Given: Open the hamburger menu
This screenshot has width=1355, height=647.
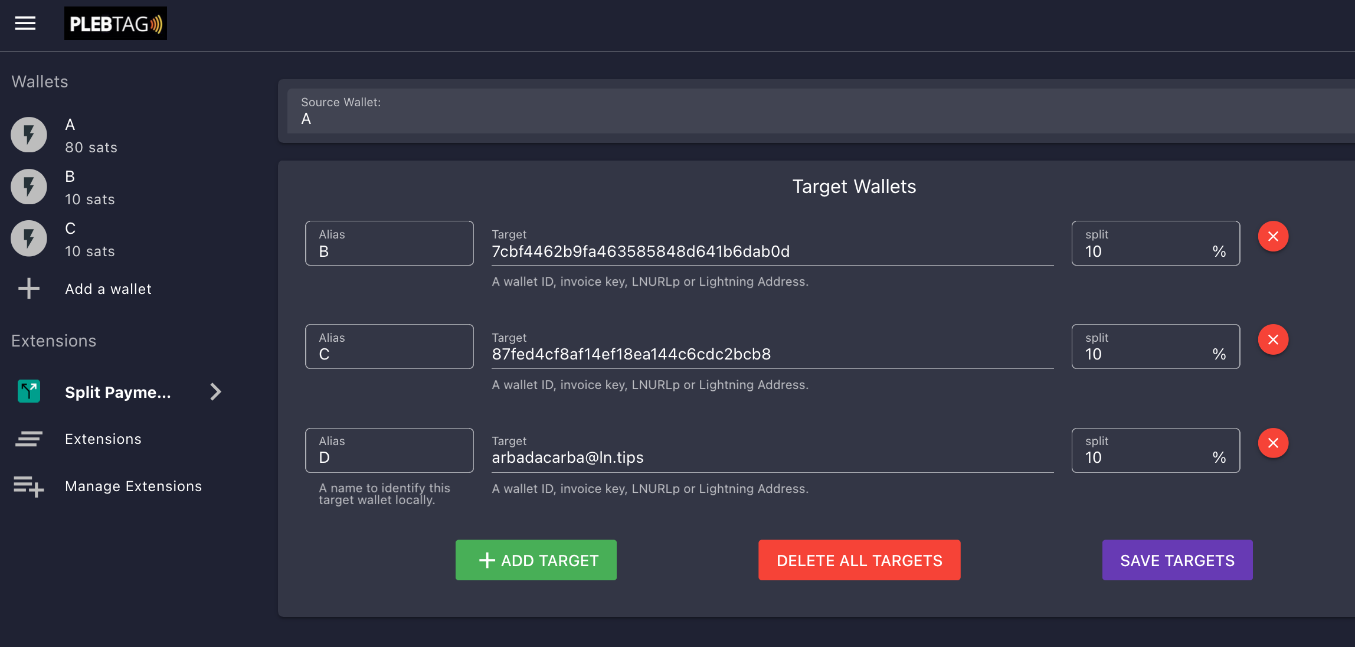Looking at the screenshot, I should point(25,24).
